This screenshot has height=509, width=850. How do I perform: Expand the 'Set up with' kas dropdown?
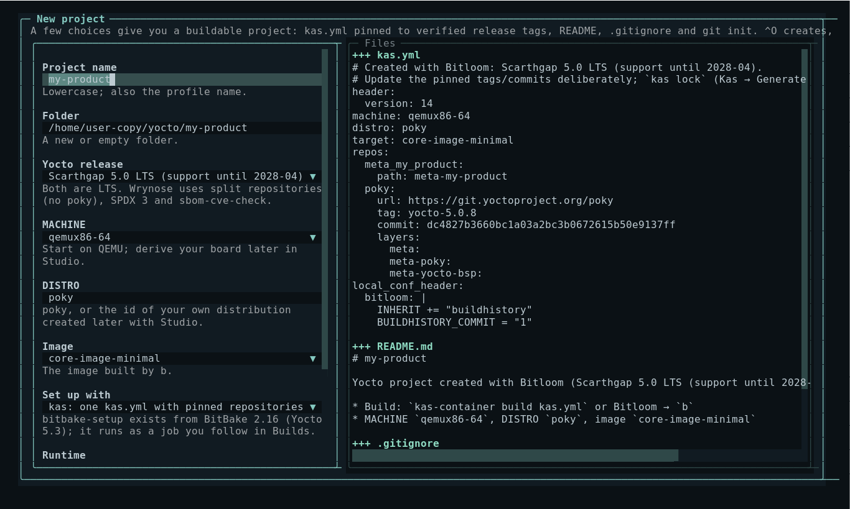182,407
